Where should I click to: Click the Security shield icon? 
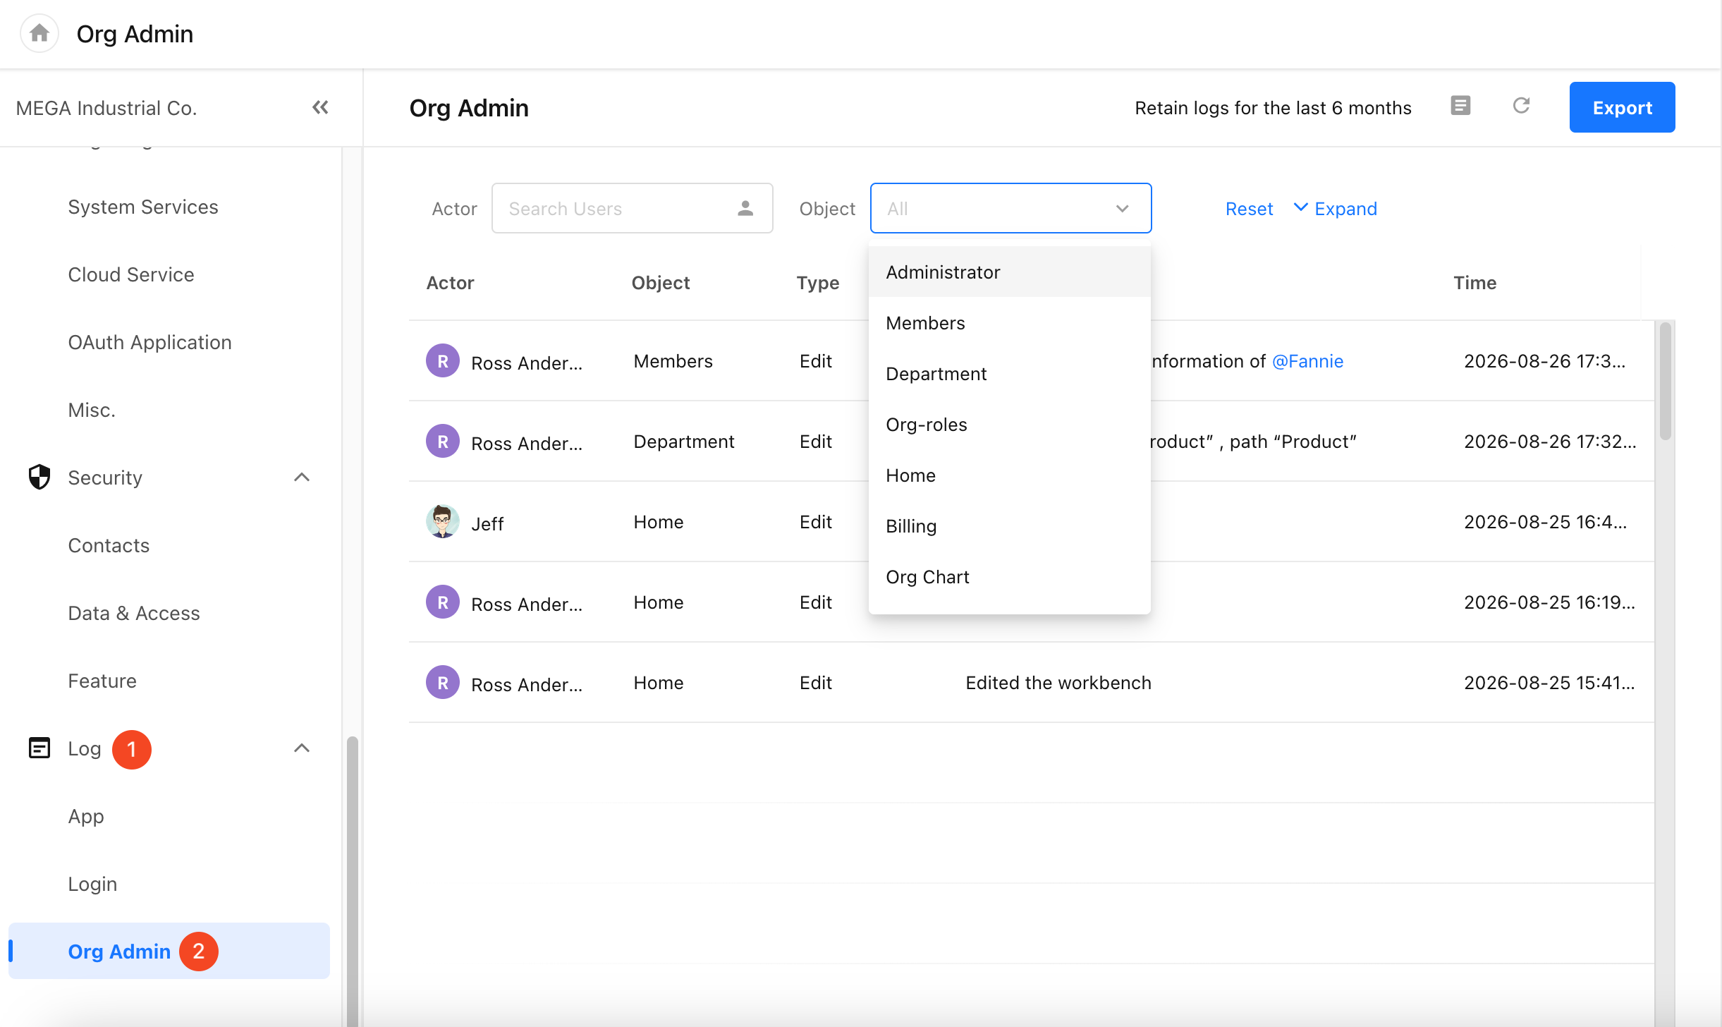39,477
